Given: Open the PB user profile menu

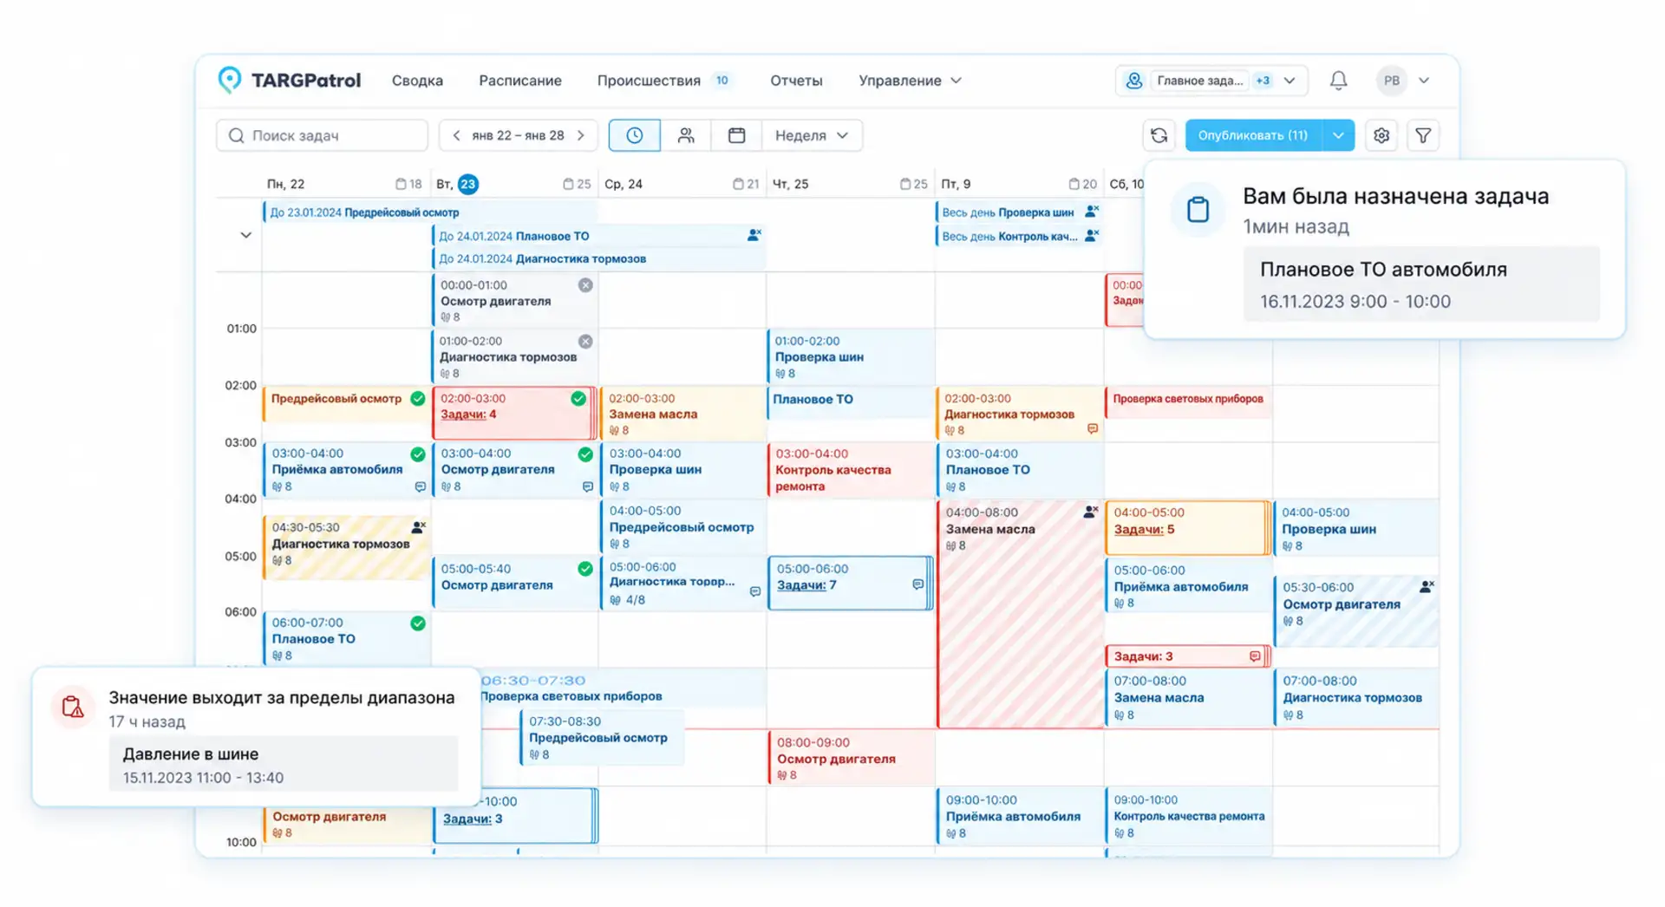Looking at the screenshot, I should coord(1403,81).
